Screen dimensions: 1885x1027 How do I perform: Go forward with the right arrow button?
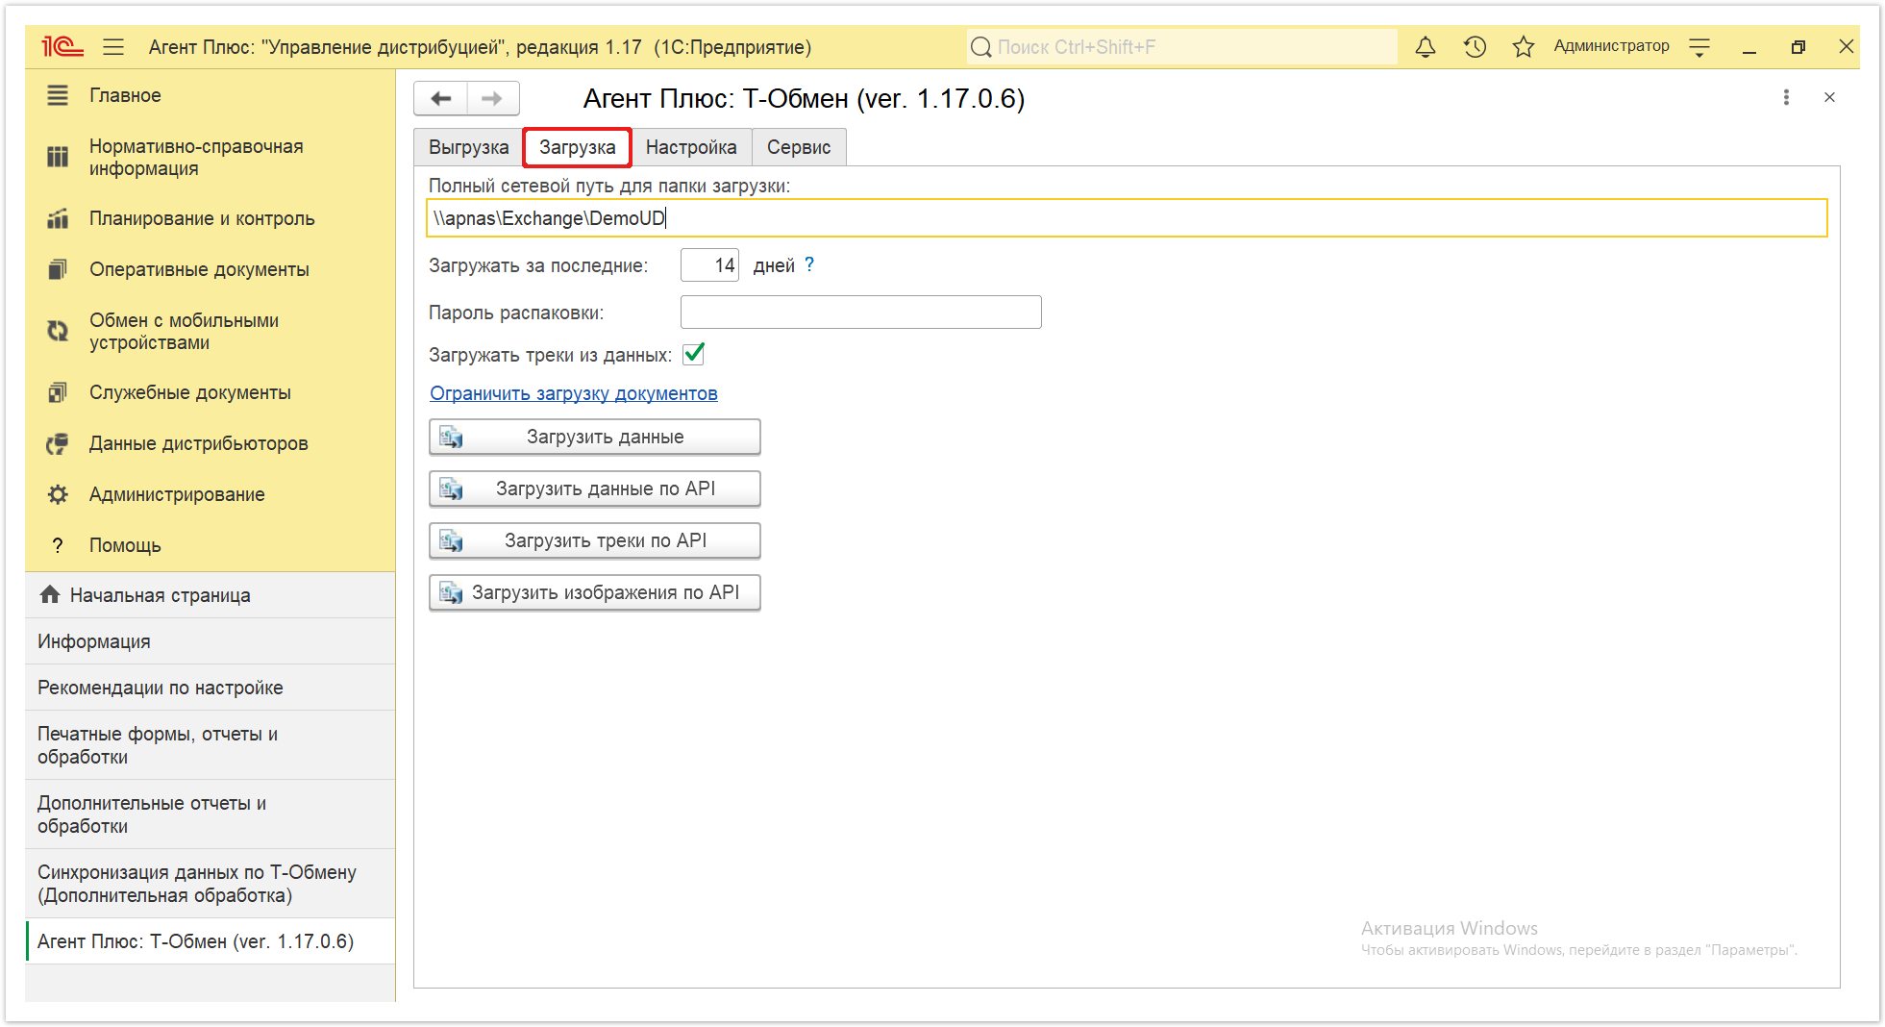pos(492,98)
